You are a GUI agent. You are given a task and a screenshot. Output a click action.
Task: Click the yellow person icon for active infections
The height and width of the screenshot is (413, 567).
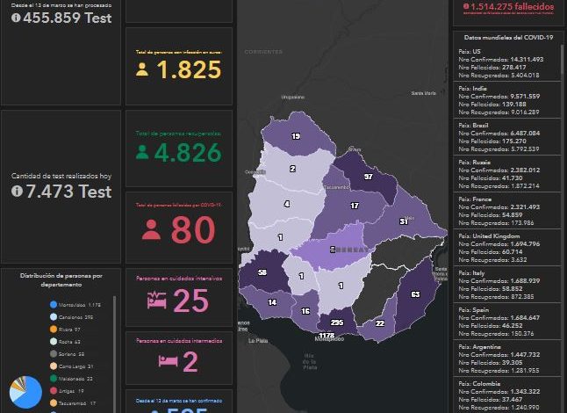(142, 70)
